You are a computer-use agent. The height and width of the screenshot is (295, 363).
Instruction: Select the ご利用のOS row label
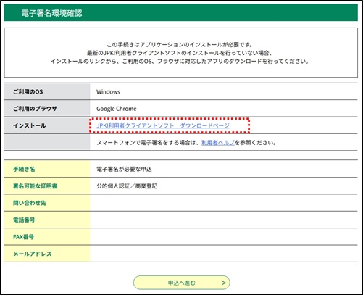28,92
